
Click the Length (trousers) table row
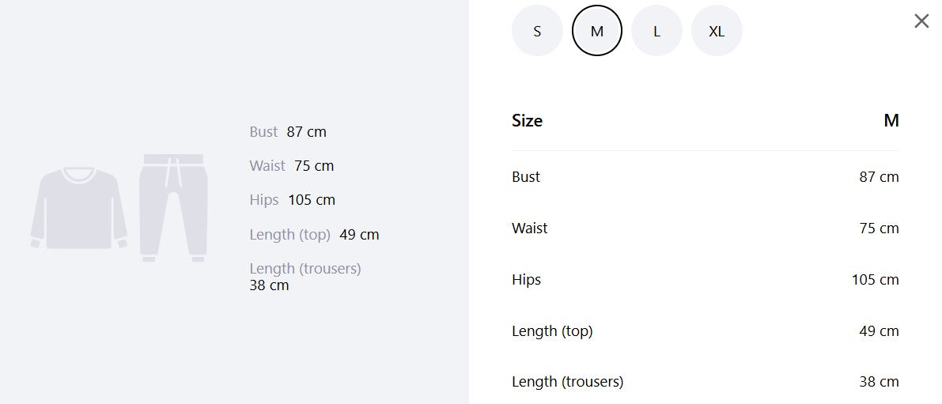[706, 381]
